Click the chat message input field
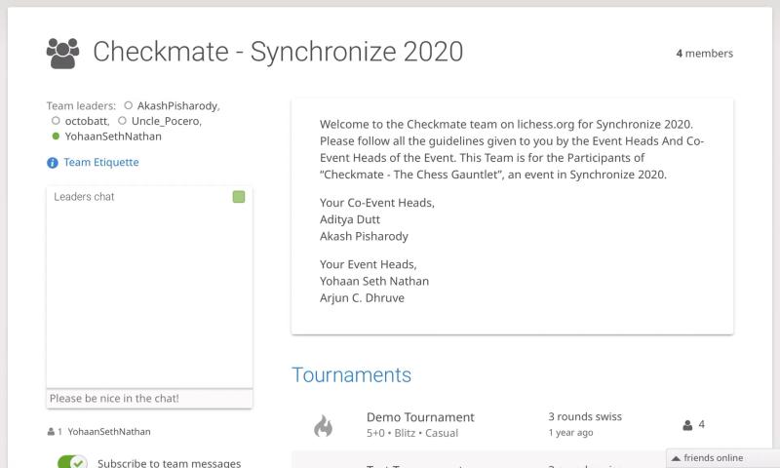 (x=149, y=399)
